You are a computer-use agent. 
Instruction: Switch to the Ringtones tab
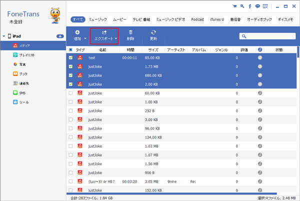pyautogui.click(x=235, y=19)
